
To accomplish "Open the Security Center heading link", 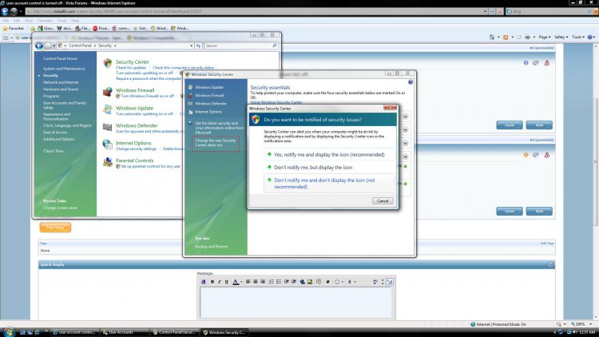I will tap(132, 62).
